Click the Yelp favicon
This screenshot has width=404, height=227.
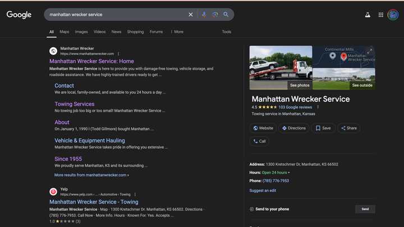click(53, 192)
